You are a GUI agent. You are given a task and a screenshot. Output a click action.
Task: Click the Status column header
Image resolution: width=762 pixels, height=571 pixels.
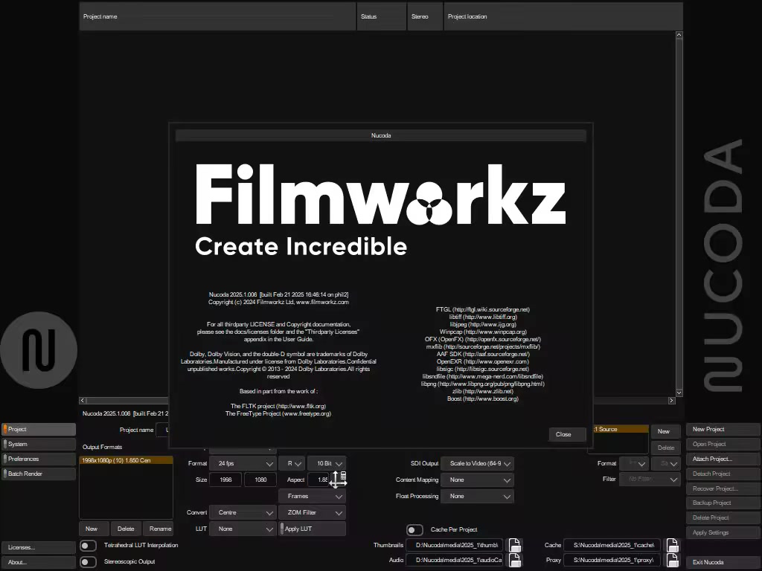382,16
